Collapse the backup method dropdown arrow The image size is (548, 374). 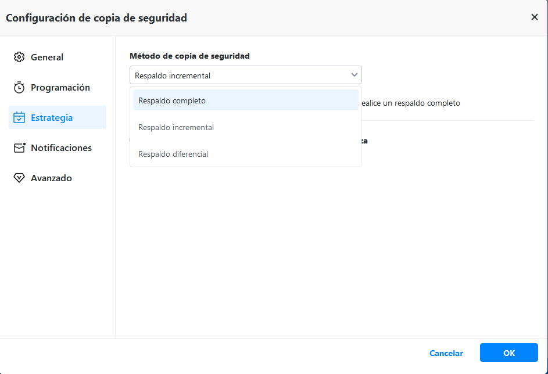[x=354, y=75]
